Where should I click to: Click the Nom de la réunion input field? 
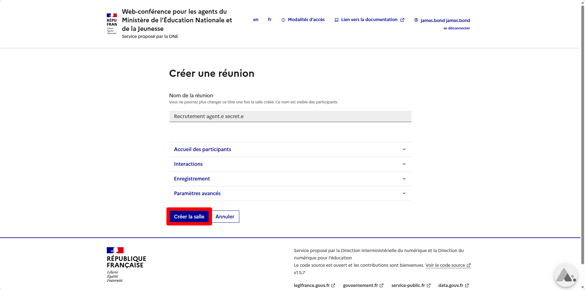pyautogui.click(x=290, y=116)
